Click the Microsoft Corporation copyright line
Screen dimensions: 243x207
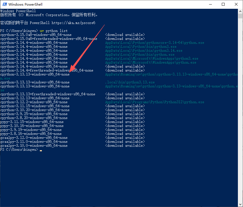point(49,15)
